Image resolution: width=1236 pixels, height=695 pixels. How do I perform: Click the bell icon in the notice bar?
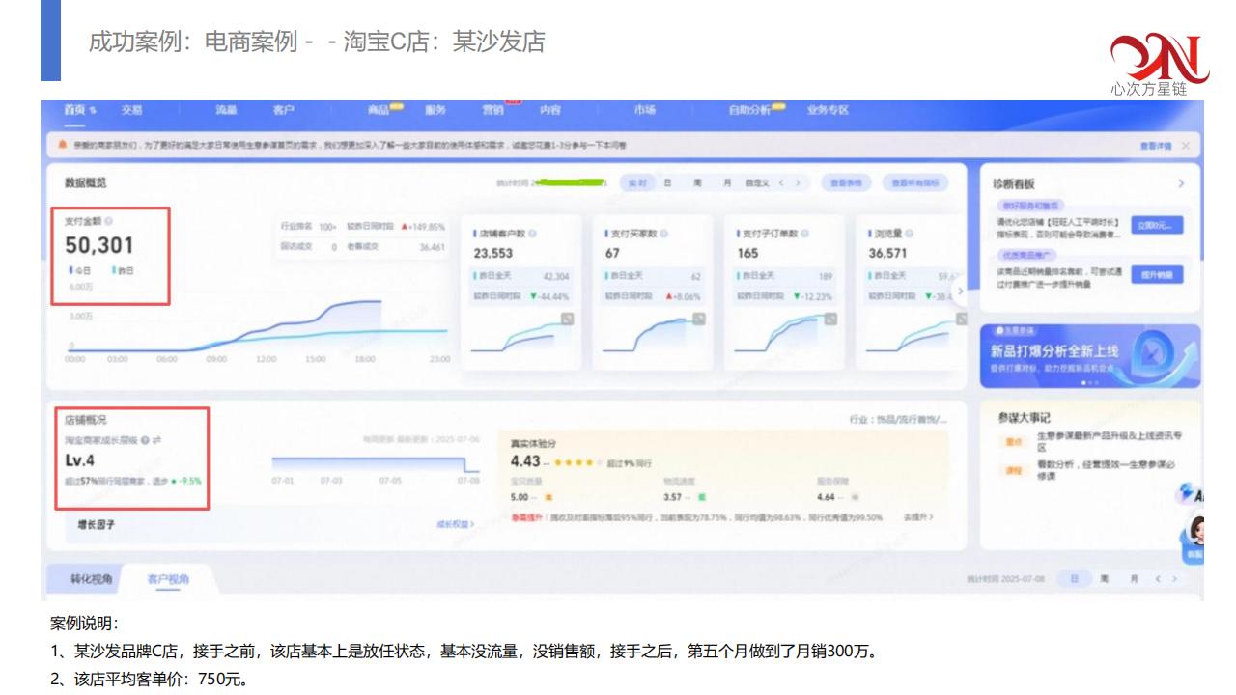coord(63,146)
